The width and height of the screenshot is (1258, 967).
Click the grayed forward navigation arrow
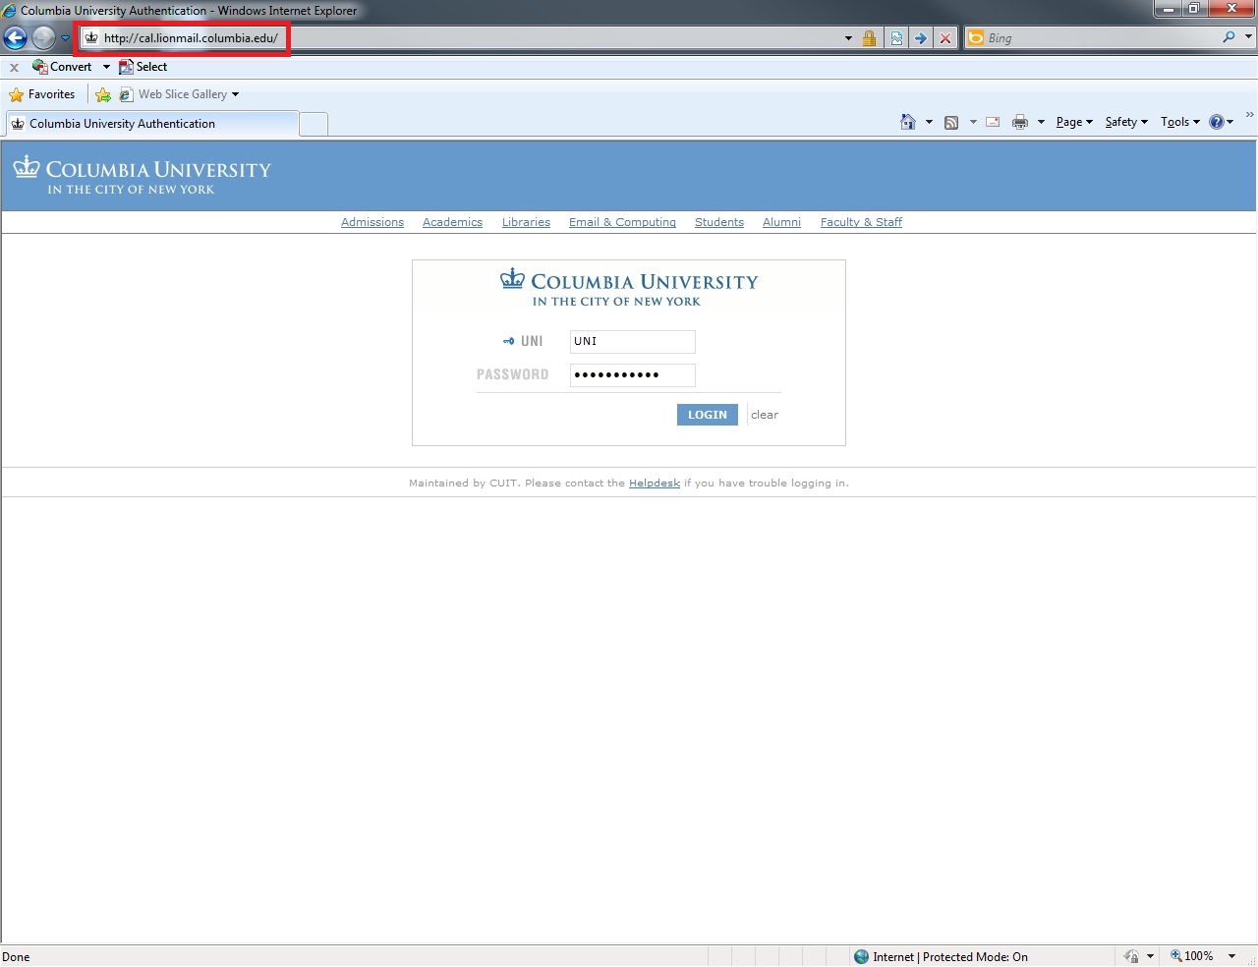click(43, 38)
